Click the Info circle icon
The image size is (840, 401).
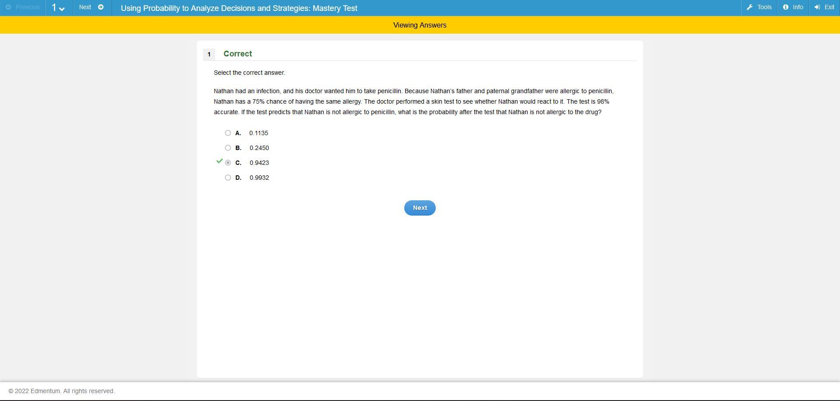786,7
